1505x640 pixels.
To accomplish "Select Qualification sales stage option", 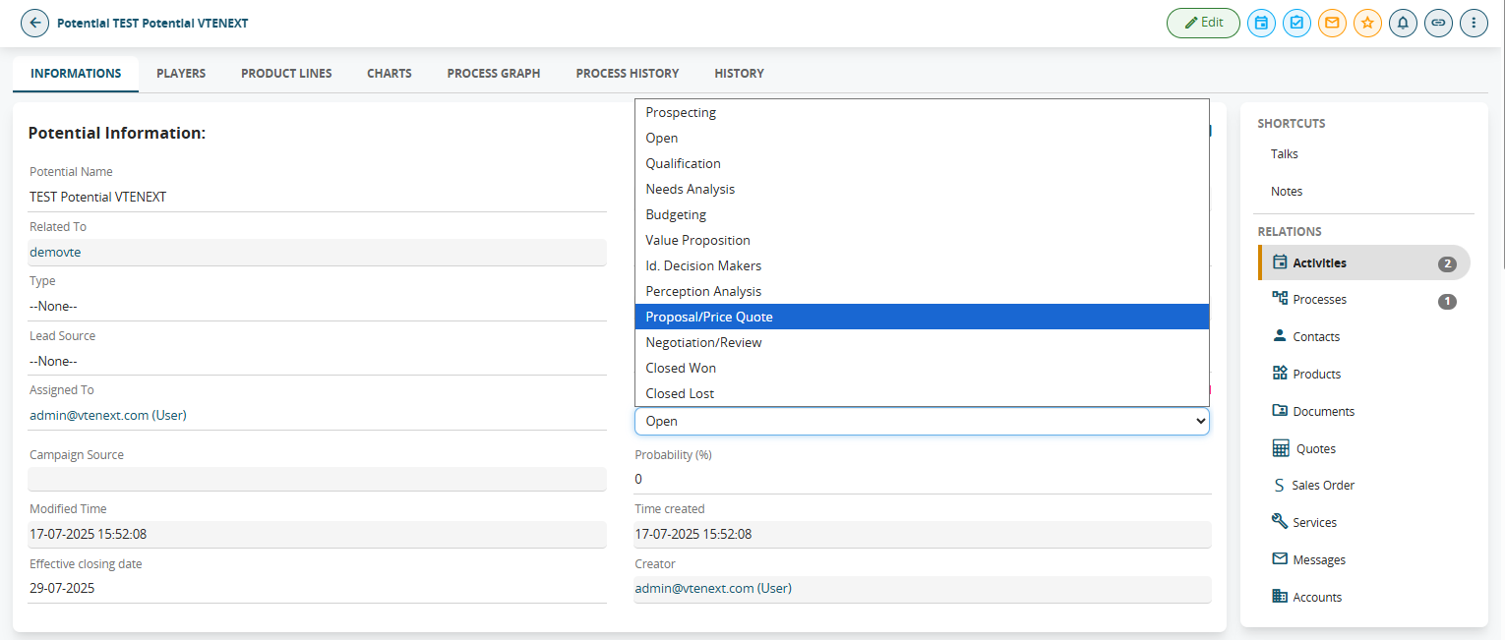I will [x=922, y=163].
